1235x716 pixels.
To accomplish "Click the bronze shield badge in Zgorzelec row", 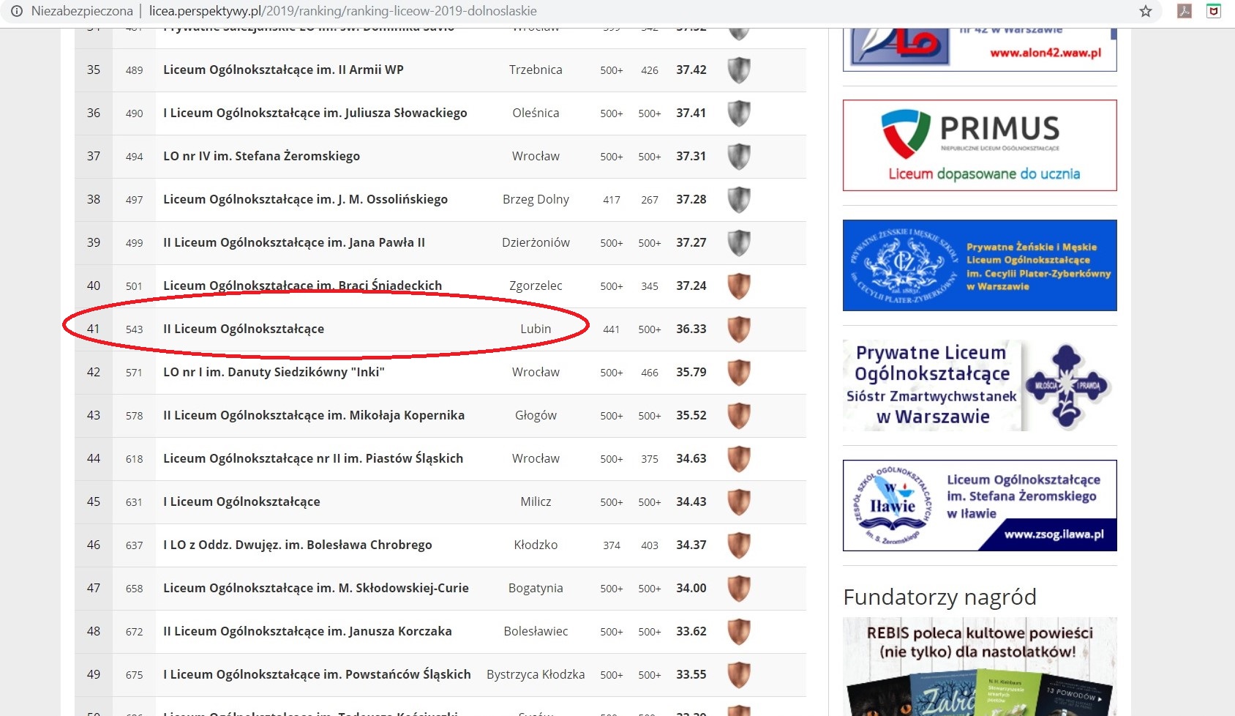I will click(739, 286).
